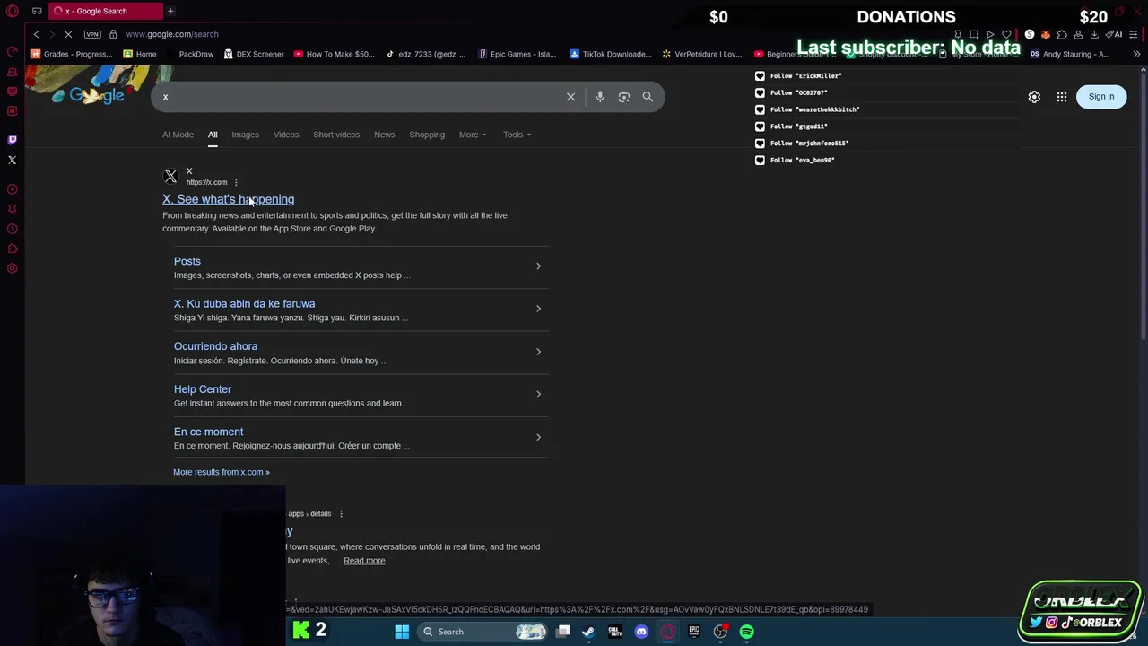This screenshot has height=646, width=1148.
Task: Open the MetaMask fox extension
Action: (x=1046, y=34)
